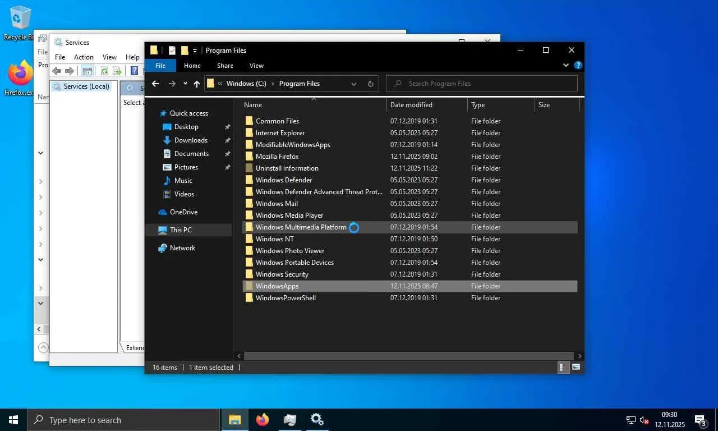
Task: Click the Program Files breadcrumb segment
Action: click(300, 84)
